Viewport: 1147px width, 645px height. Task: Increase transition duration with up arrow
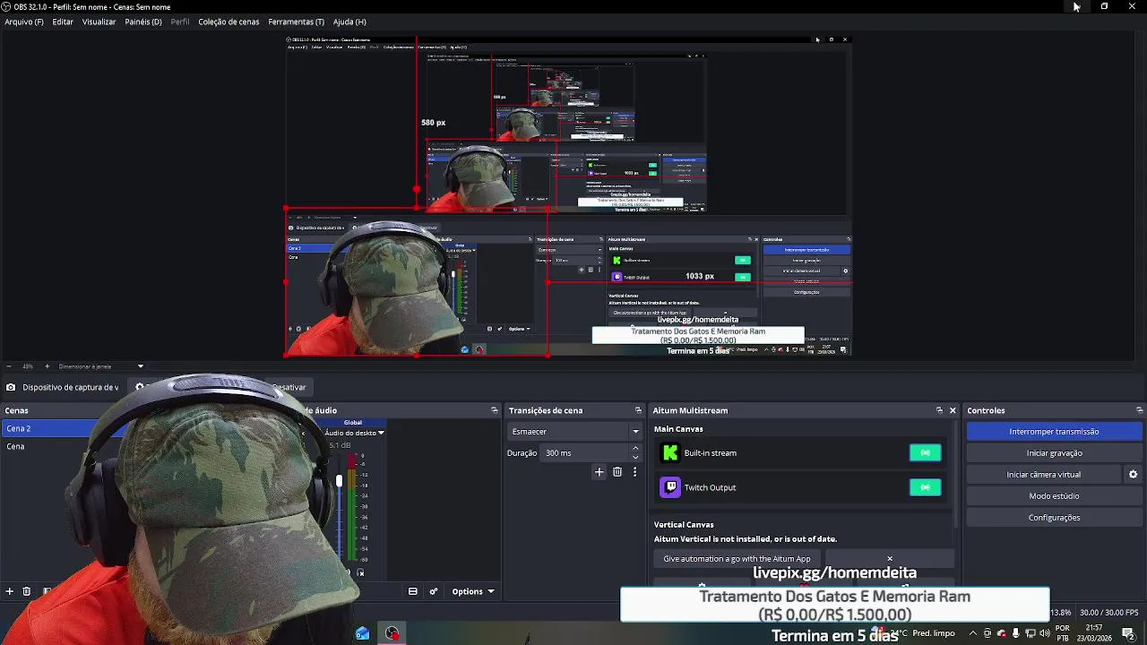pos(636,449)
